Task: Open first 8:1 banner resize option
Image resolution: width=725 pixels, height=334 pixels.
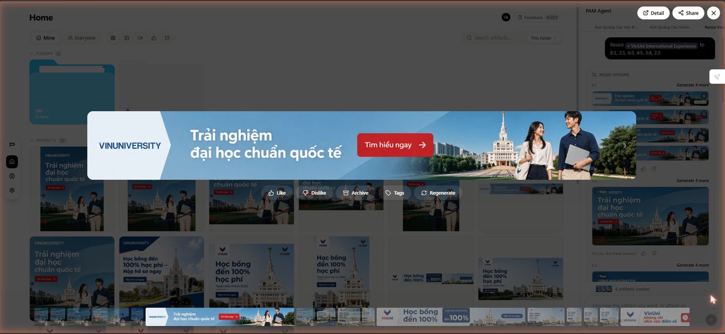Action: coord(650,98)
